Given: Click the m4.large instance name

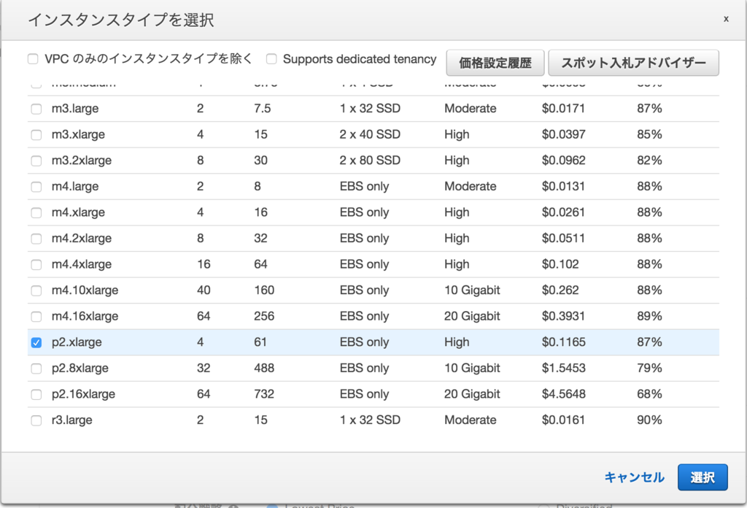Looking at the screenshot, I should [x=75, y=186].
